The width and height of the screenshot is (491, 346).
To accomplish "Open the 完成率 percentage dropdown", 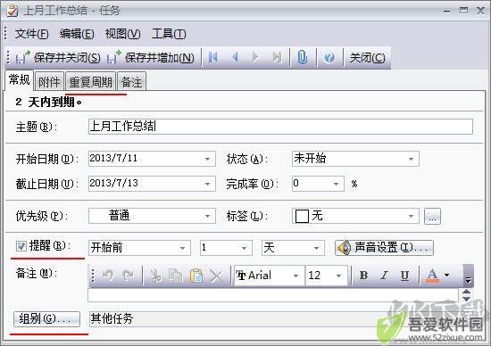I will [337, 184].
